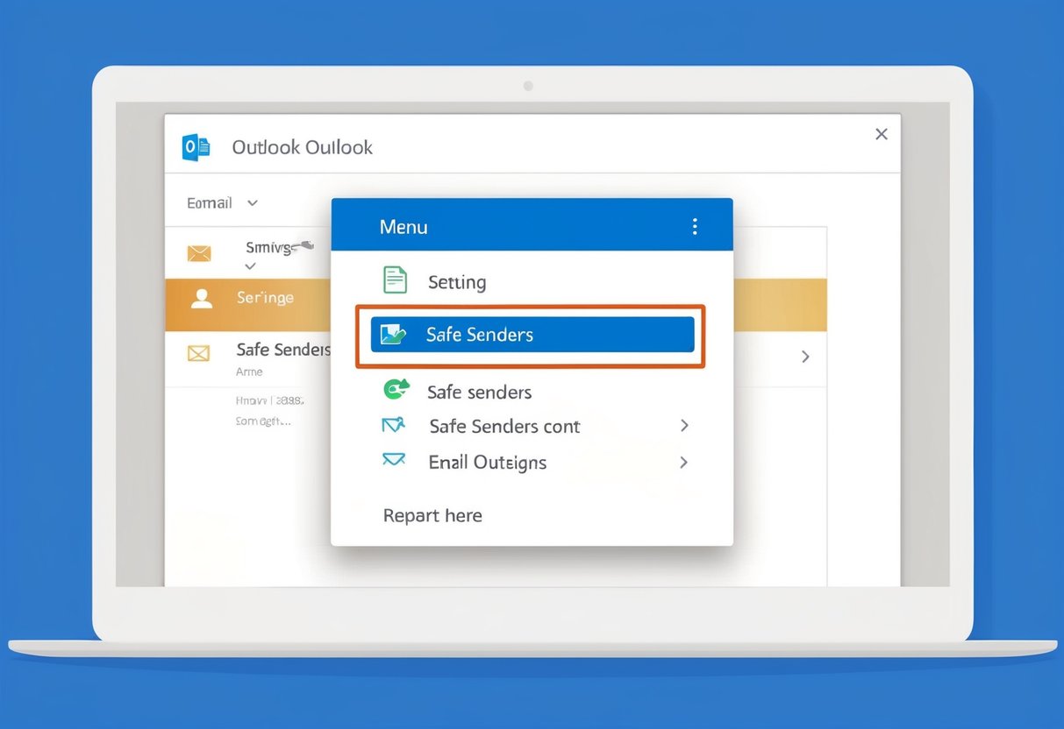Select the Seringe sidebar item
Viewport: 1064px width, 729px height.
264,297
